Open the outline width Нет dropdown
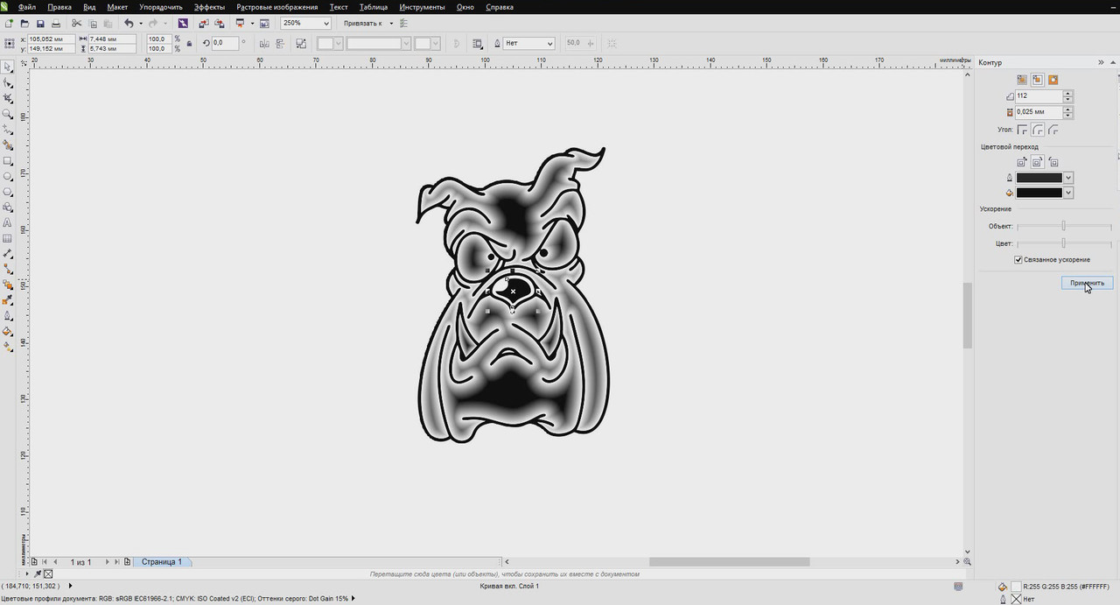1120x605 pixels. click(x=549, y=43)
